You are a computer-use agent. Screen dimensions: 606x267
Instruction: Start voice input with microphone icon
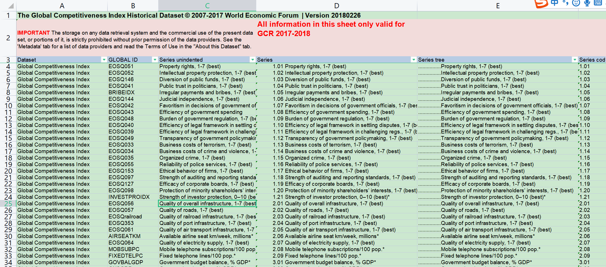click(587, 3)
